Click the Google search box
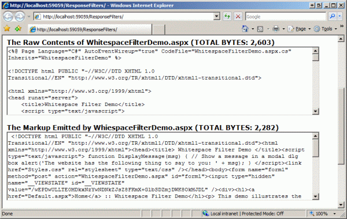 [x=285, y=17]
